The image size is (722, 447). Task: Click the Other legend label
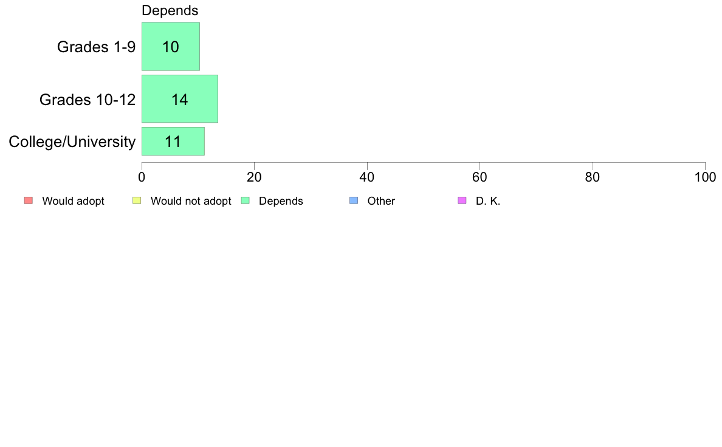tap(381, 201)
